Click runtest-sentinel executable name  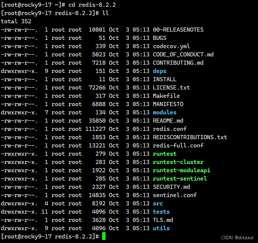pos(180,179)
